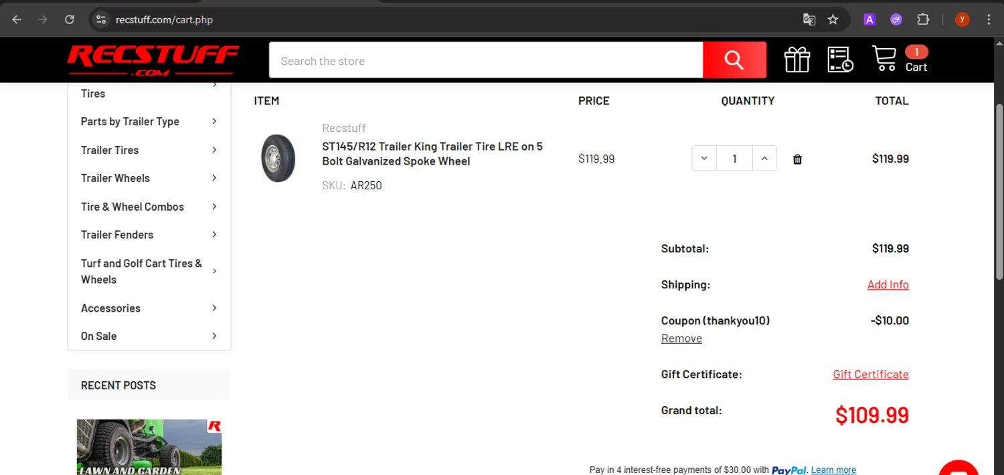Click the Recstuff brand name text
1004x475 pixels.
click(x=344, y=128)
